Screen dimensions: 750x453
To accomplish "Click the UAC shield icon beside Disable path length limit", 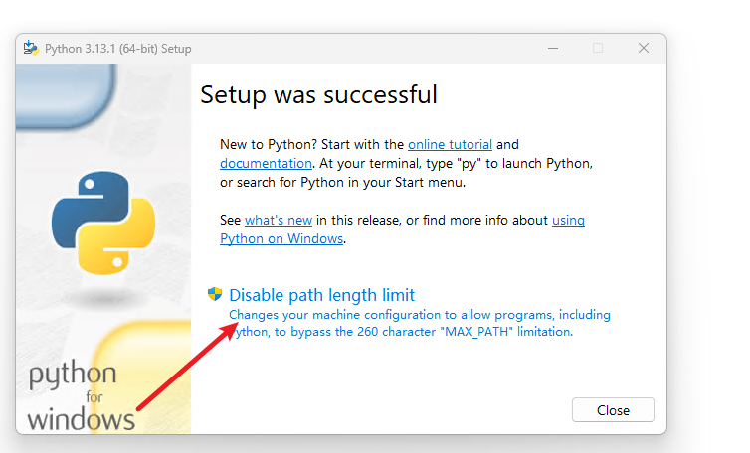I will click(x=215, y=294).
